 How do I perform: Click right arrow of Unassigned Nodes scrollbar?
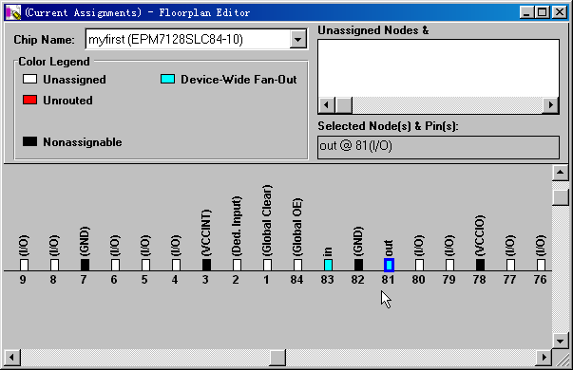550,105
